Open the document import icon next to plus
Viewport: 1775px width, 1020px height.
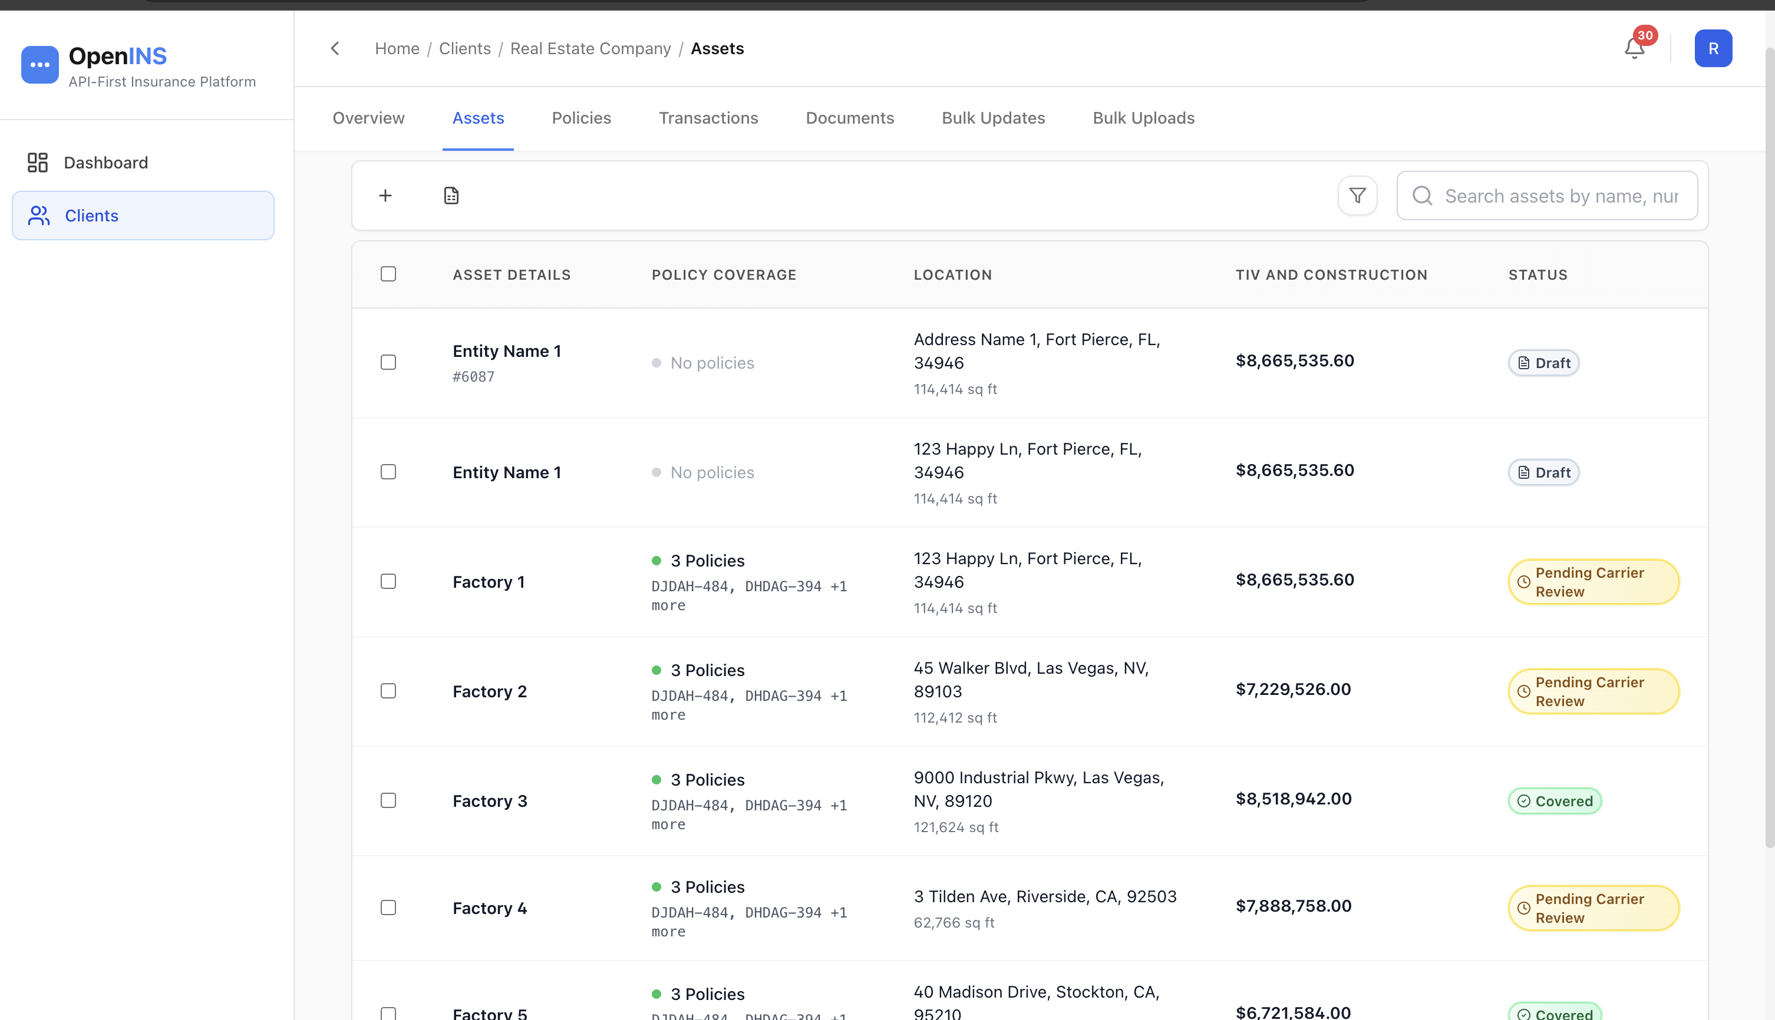coord(451,196)
